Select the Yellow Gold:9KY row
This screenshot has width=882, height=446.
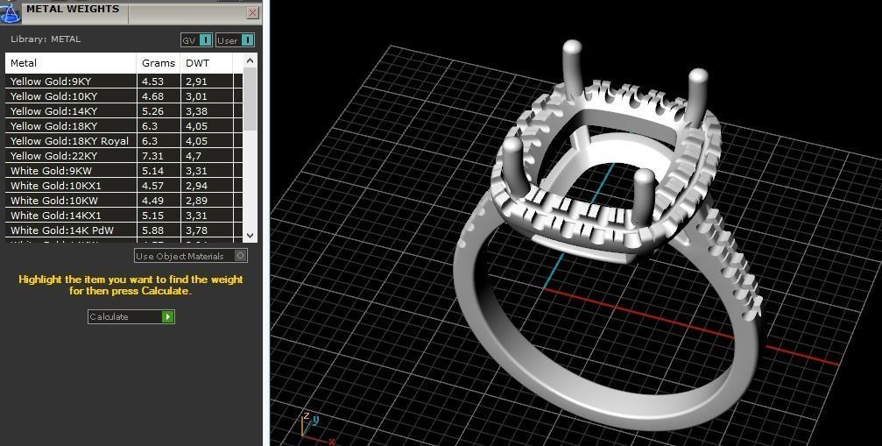point(123,81)
